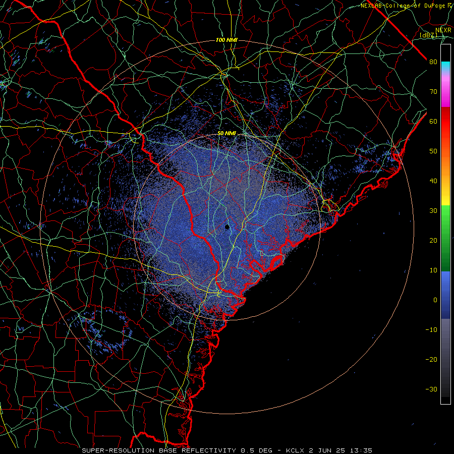454x454 pixels.
Task: Click the 0 value on the dBZ scale
Action: [435, 300]
